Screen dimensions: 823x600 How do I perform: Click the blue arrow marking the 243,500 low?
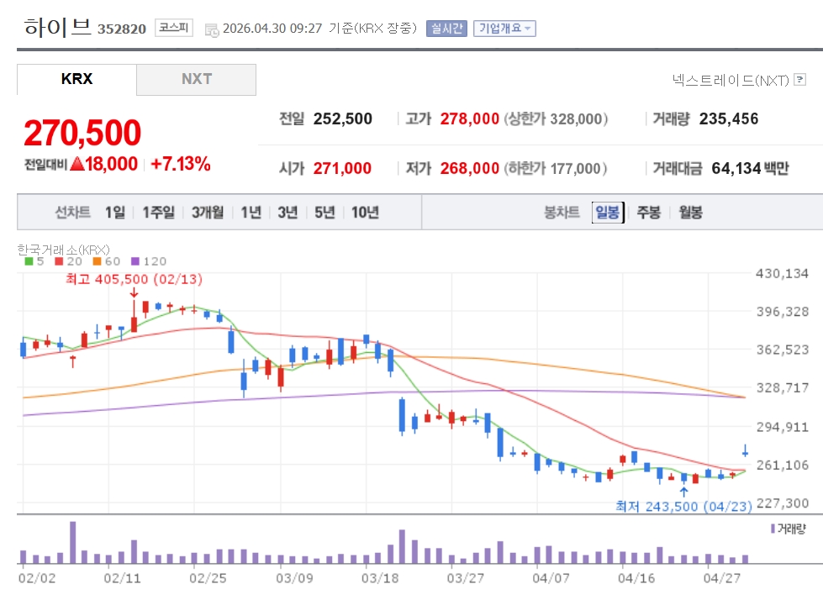click(684, 492)
